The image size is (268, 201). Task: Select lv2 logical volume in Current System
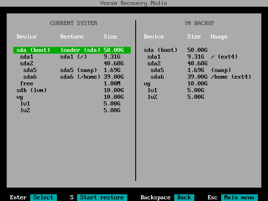tap(25, 111)
